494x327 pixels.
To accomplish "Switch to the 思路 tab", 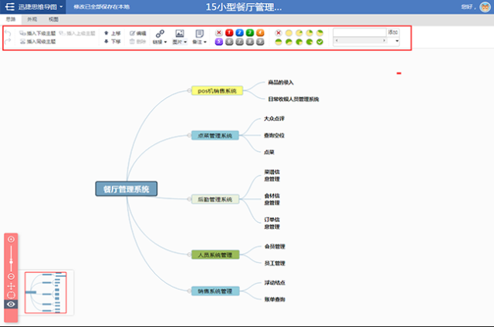I will (11, 19).
